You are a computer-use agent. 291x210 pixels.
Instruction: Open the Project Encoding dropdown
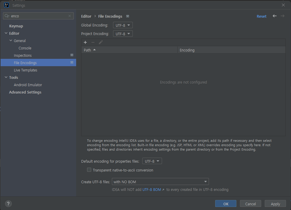123,34
